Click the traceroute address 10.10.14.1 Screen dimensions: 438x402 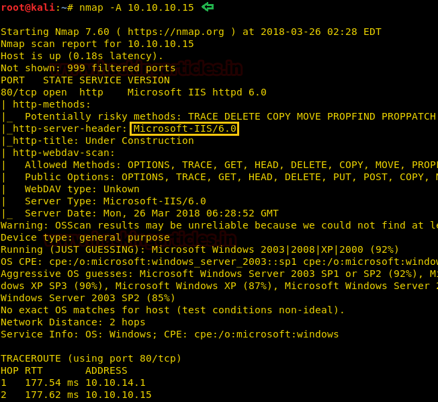(x=116, y=383)
